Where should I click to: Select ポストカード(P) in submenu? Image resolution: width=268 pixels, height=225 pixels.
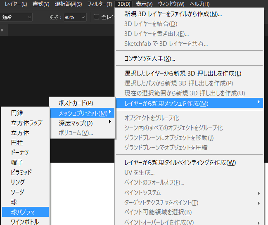point(82,103)
